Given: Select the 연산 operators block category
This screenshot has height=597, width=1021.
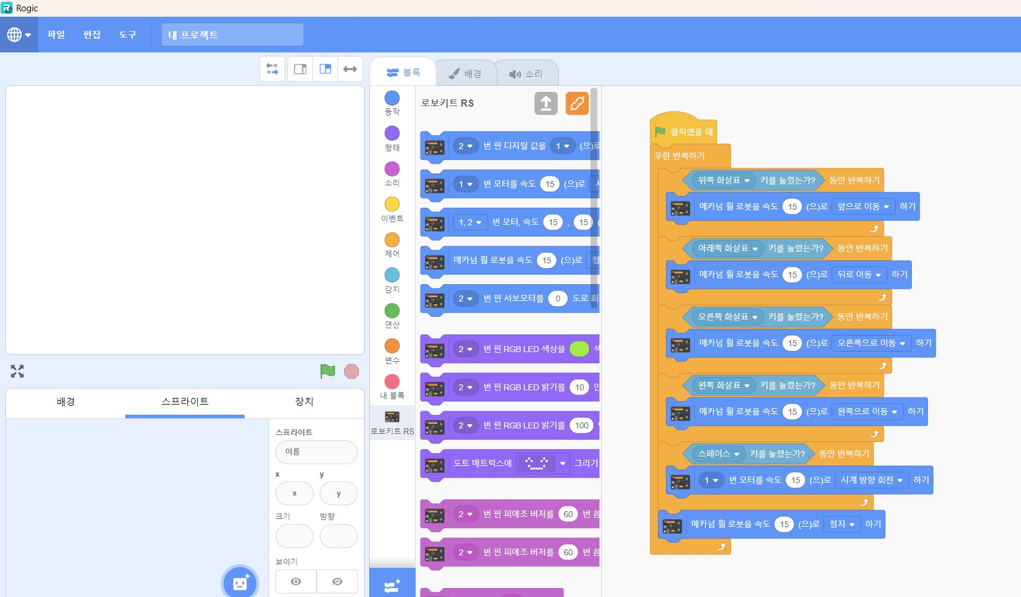Looking at the screenshot, I should point(392,316).
